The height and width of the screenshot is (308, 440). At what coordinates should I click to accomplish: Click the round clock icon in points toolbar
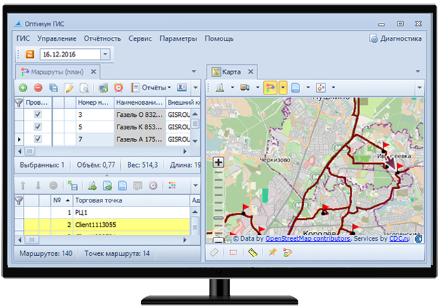[x=153, y=185]
